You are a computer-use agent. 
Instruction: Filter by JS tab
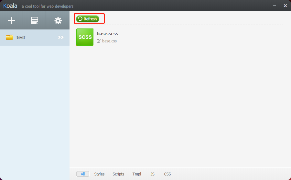152,174
